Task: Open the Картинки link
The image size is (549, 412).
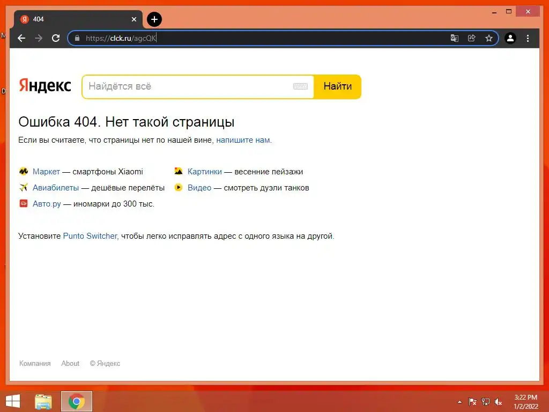Action: coord(204,172)
